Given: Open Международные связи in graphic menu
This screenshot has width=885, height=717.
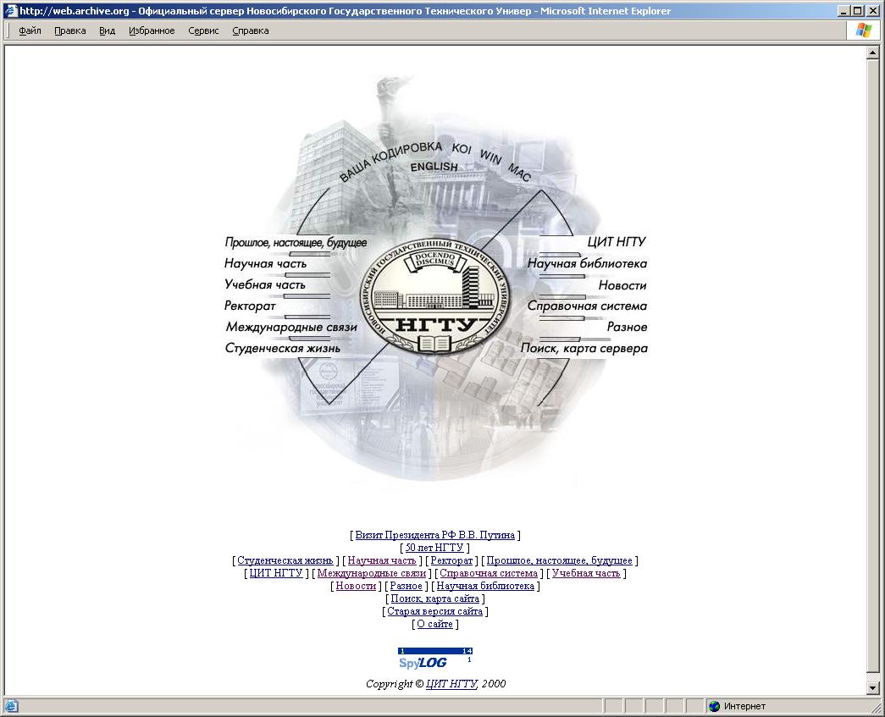Looking at the screenshot, I should point(291,327).
